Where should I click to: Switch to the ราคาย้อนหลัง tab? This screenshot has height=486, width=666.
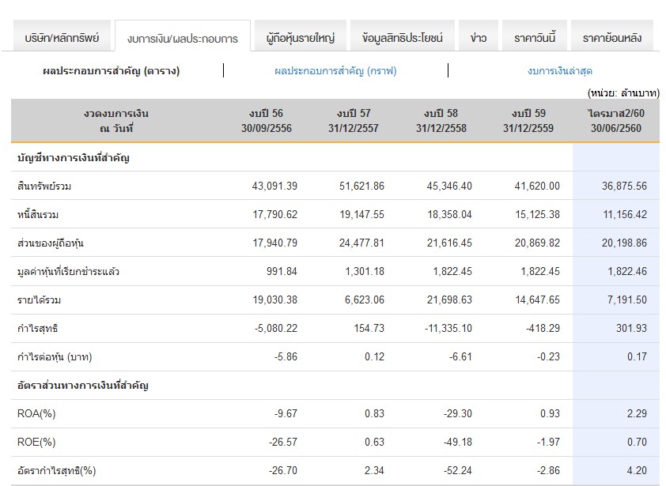[612, 37]
